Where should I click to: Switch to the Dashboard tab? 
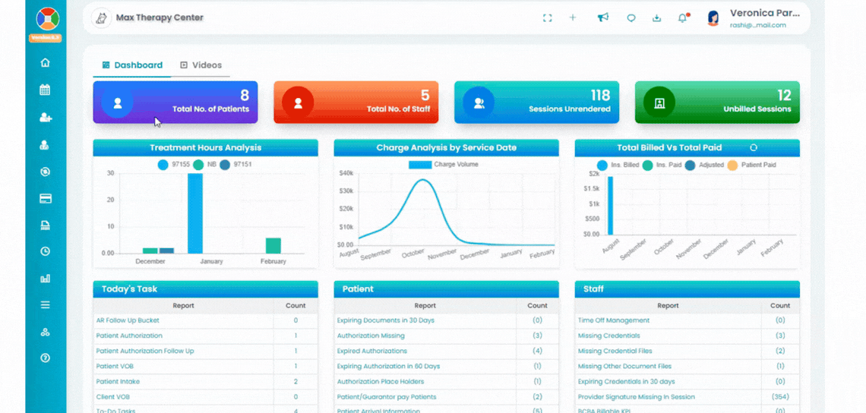coord(132,65)
